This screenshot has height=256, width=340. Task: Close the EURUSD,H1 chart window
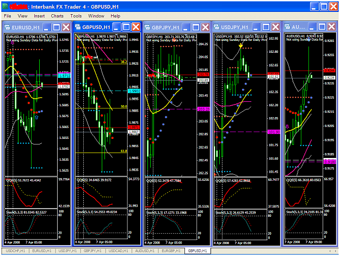click(66, 27)
